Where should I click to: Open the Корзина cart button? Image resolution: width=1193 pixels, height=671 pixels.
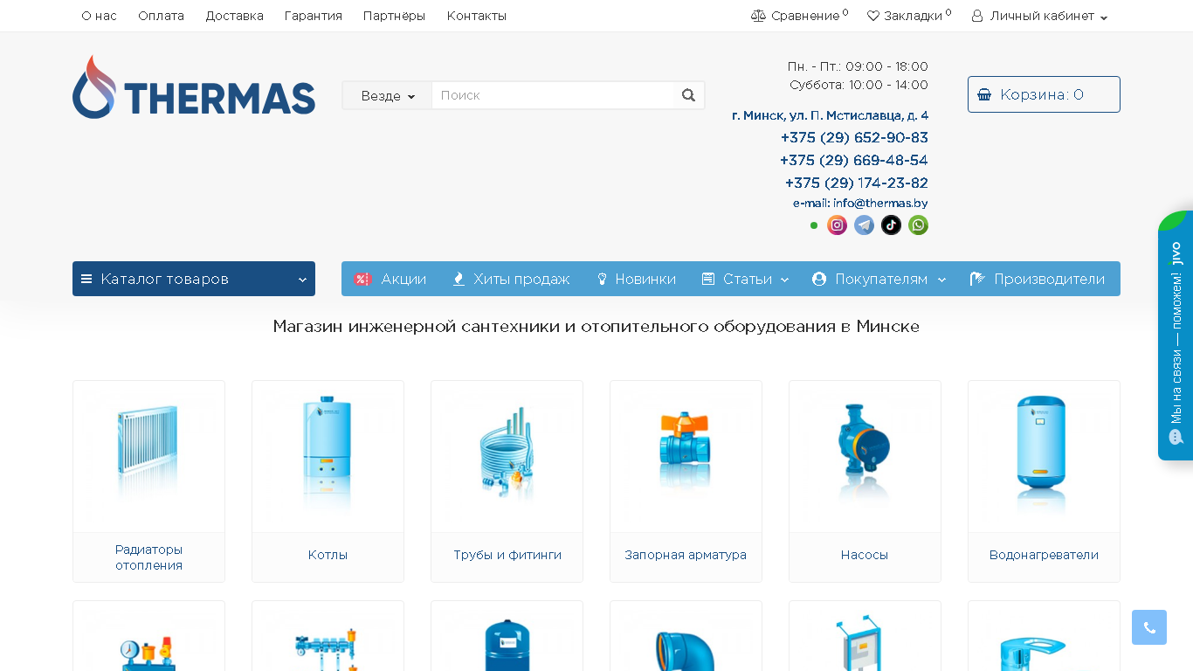[x=1044, y=94]
